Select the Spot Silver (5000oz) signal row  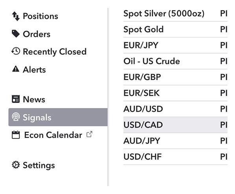[175, 13]
